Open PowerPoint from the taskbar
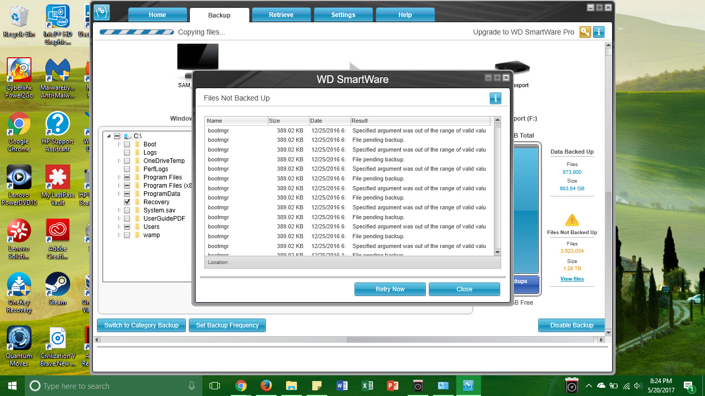 (392, 386)
